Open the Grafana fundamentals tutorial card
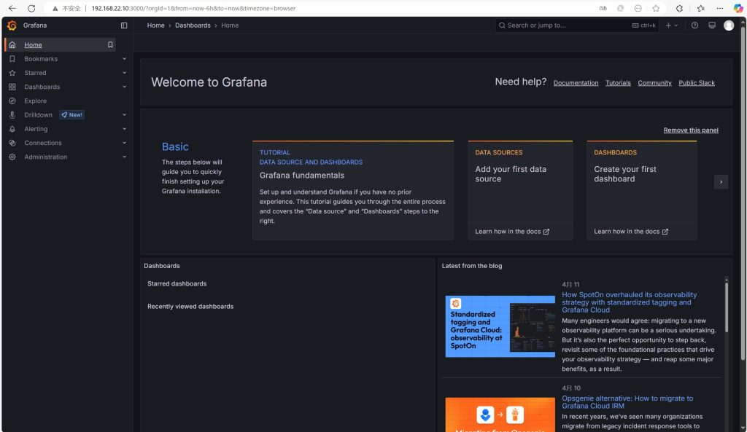This screenshot has width=747, height=432. click(x=353, y=190)
